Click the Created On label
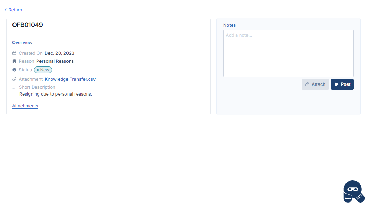 point(30,53)
